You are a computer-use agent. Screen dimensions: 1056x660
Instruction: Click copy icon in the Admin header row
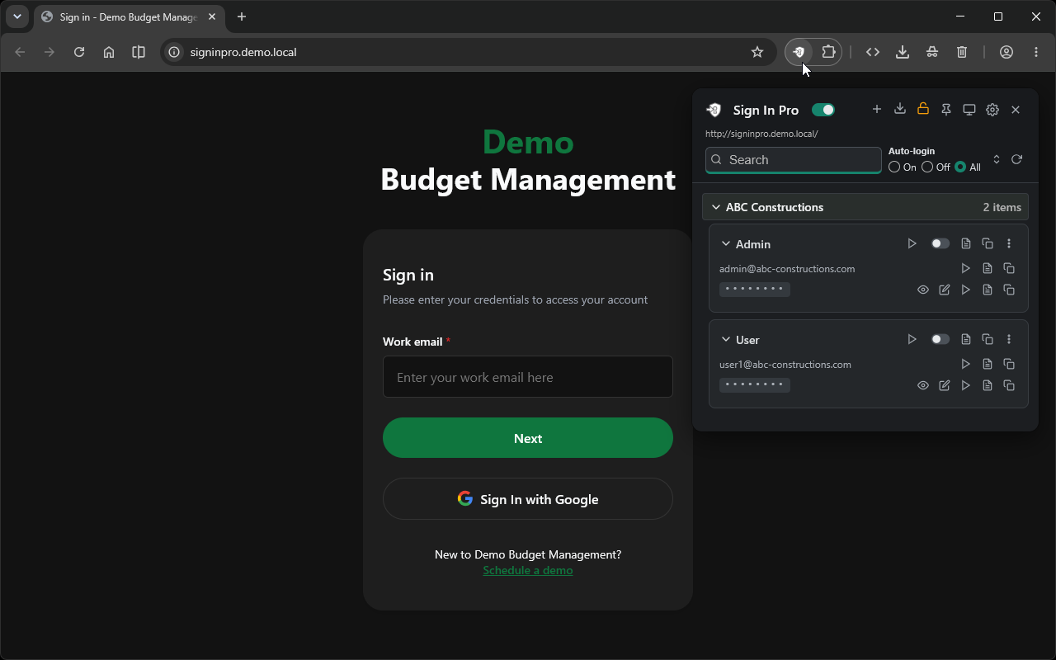[x=988, y=243]
